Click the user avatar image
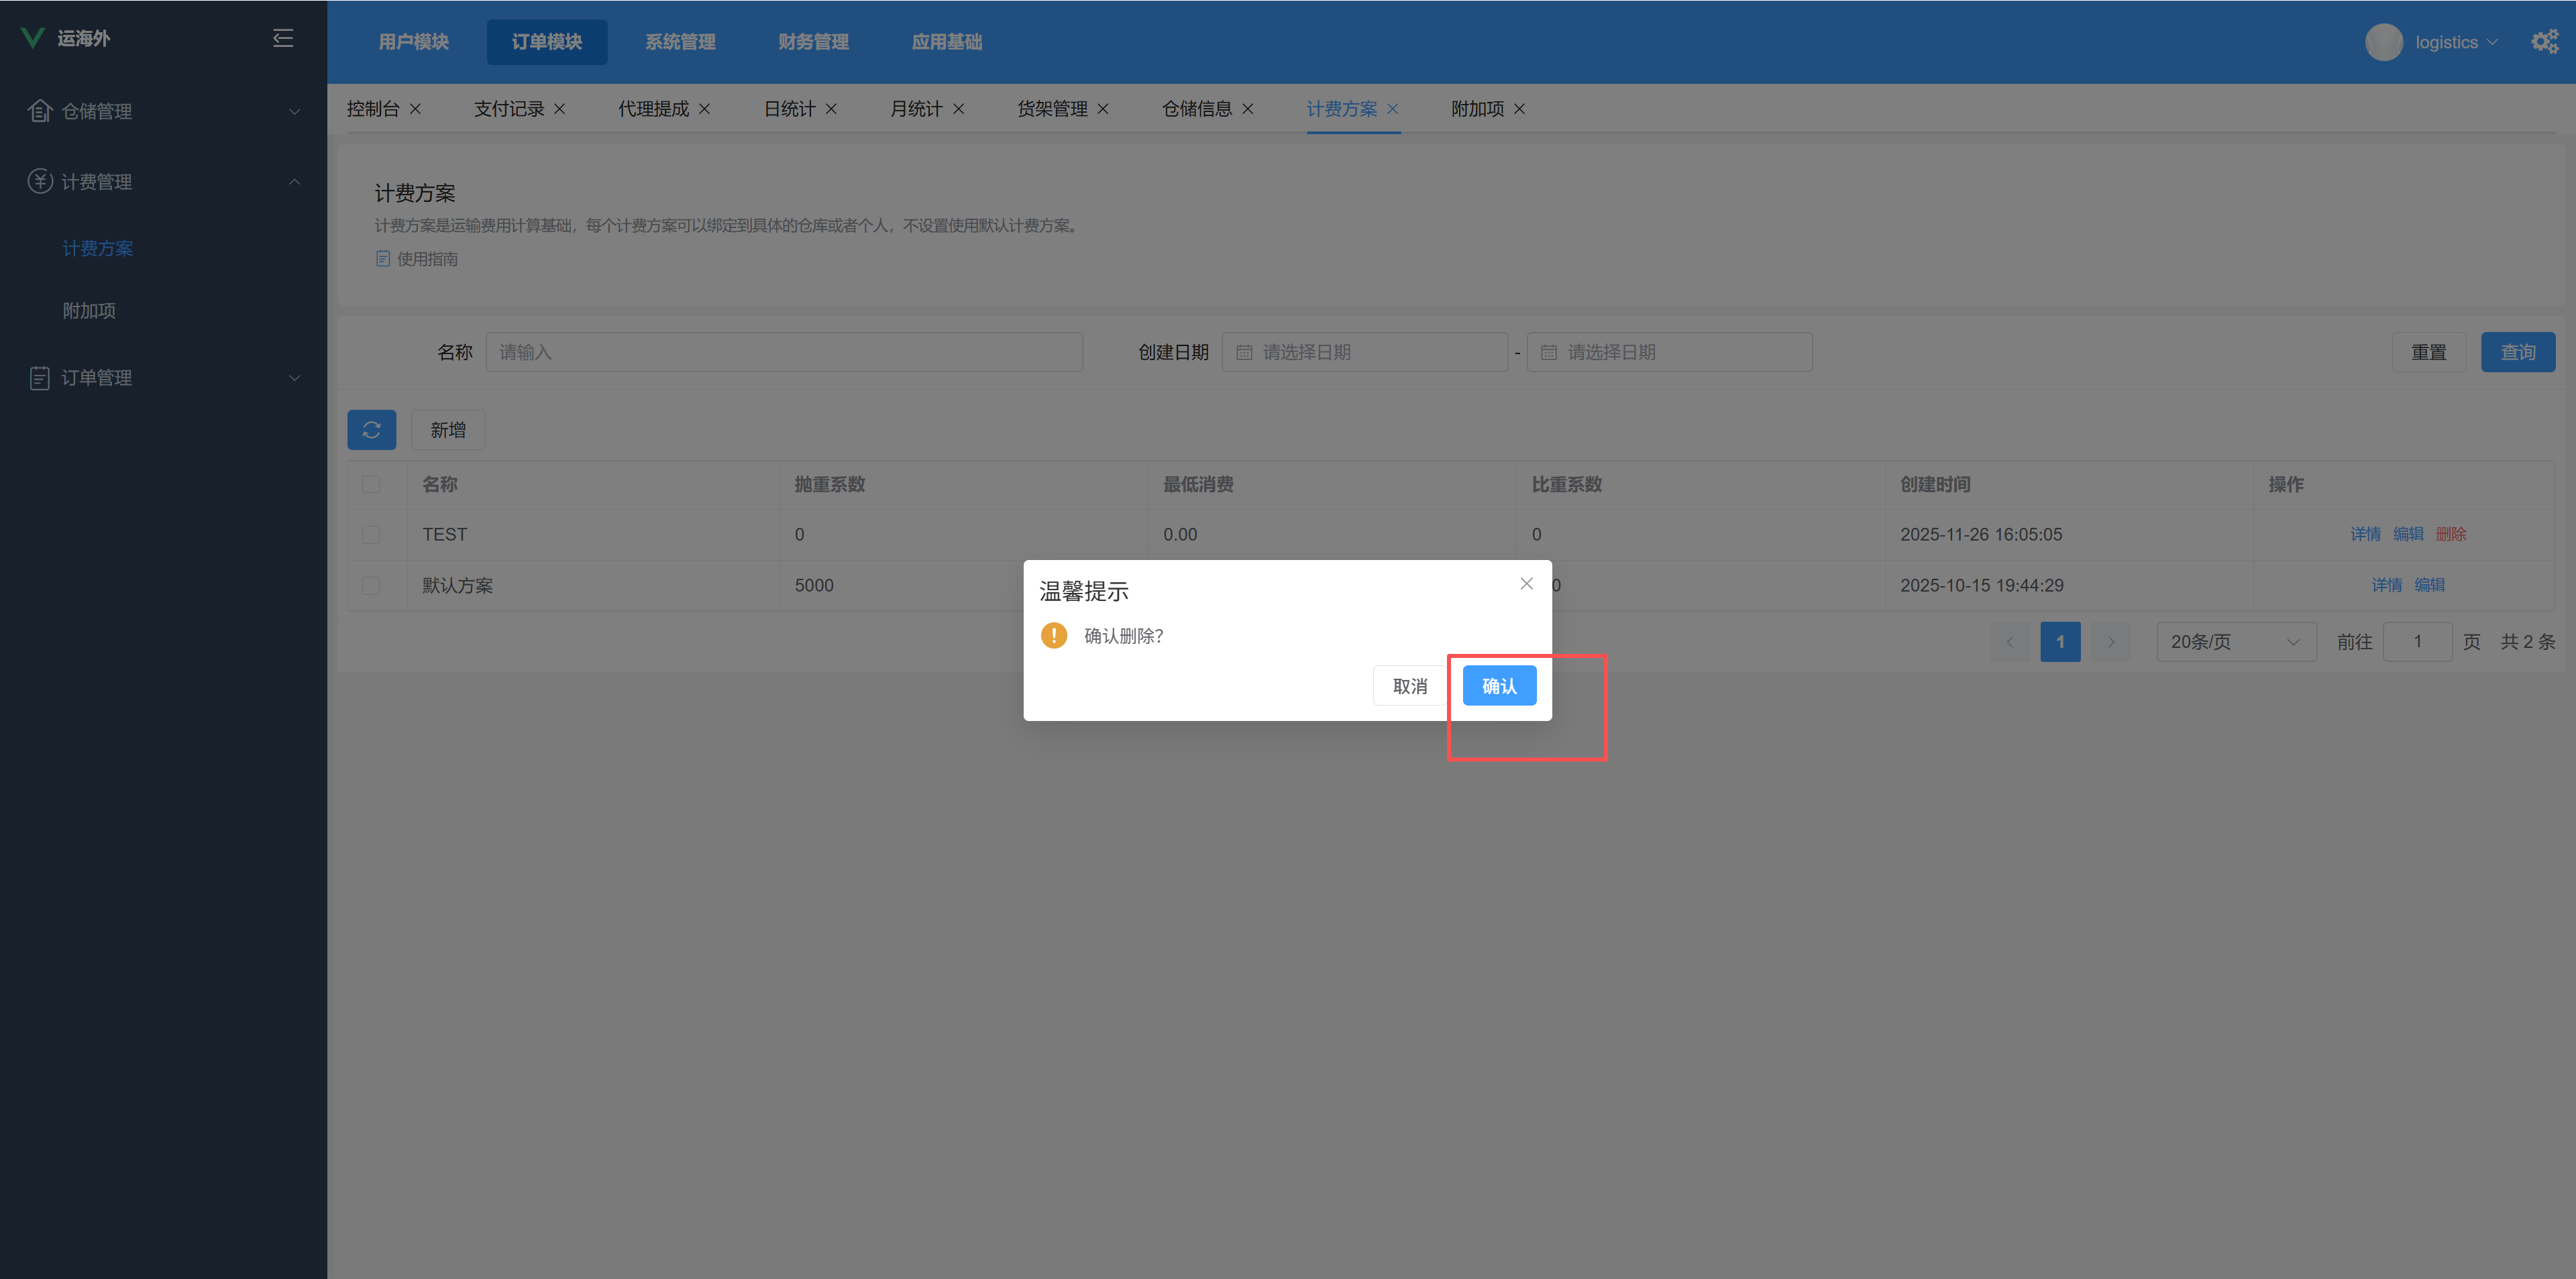This screenshot has width=2576, height=1279. click(x=2383, y=42)
